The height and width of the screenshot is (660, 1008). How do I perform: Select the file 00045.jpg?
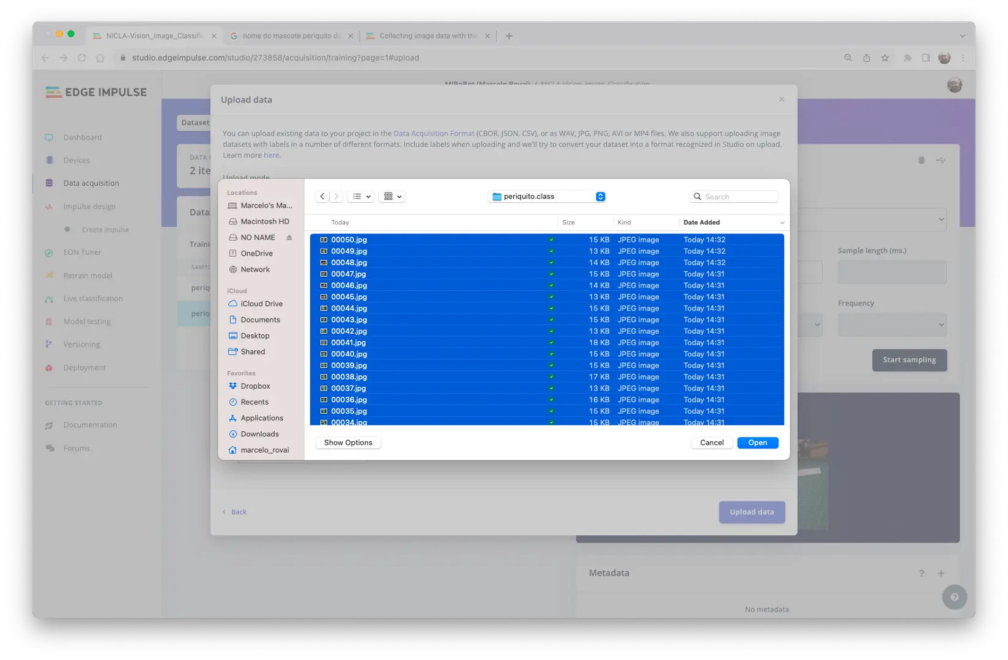[x=349, y=297]
